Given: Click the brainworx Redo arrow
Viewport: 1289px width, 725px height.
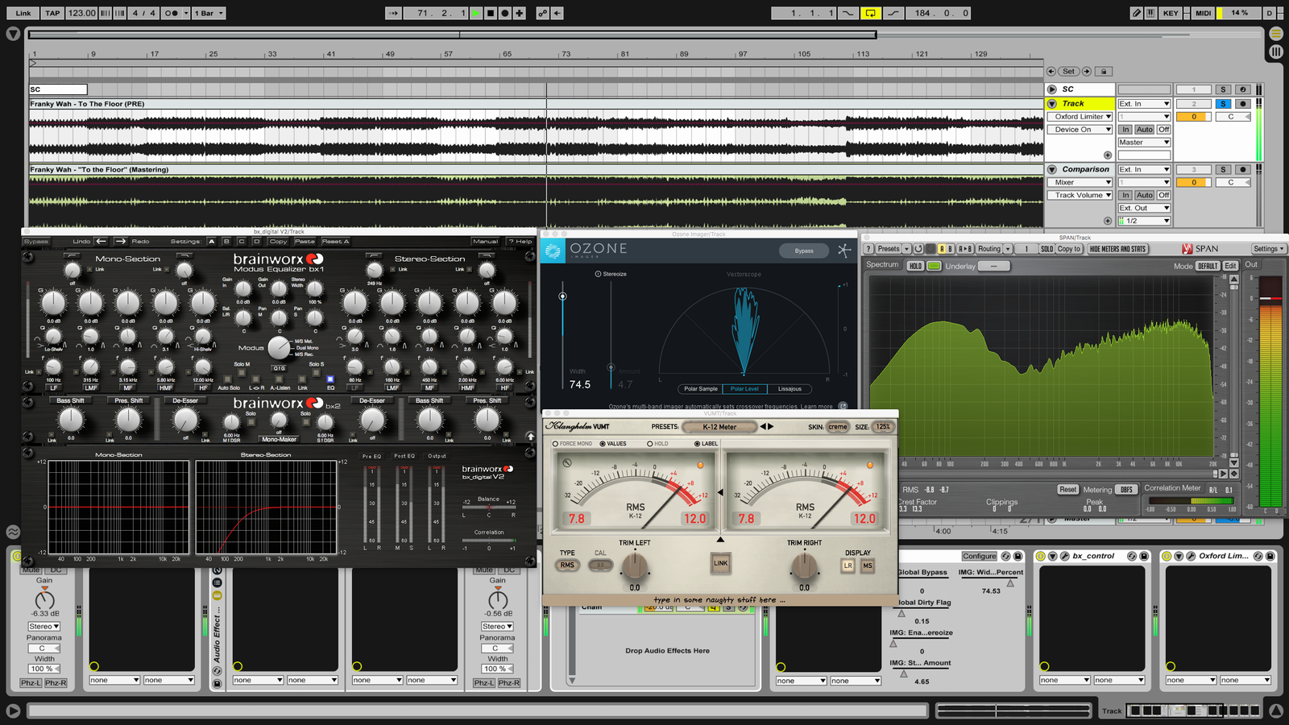Looking at the screenshot, I should tap(120, 241).
